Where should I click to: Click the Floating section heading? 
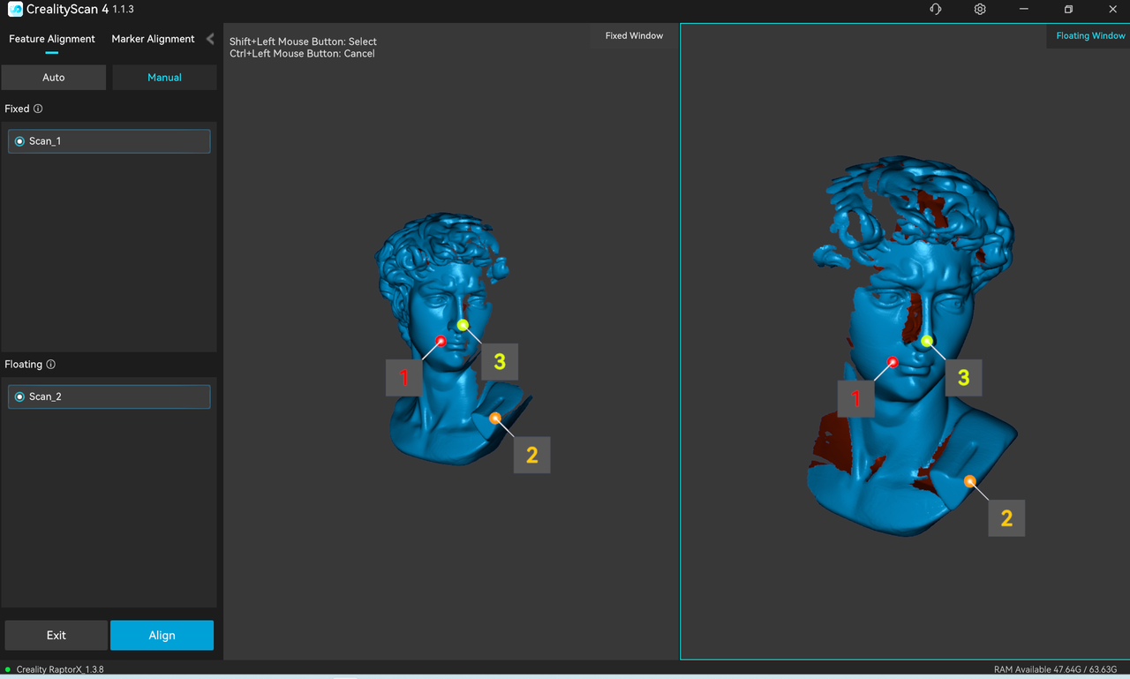point(23,364)
